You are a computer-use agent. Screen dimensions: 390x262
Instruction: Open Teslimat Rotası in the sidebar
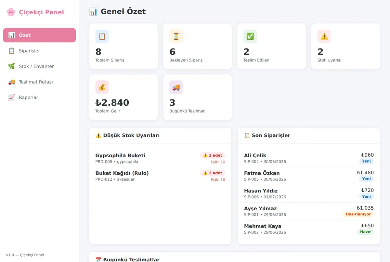[x=39, y=82]
